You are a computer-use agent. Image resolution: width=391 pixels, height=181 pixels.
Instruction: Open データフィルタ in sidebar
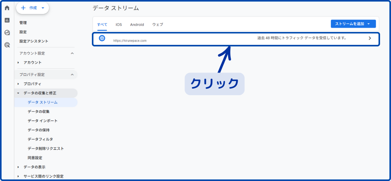click(x=40, y=139)
